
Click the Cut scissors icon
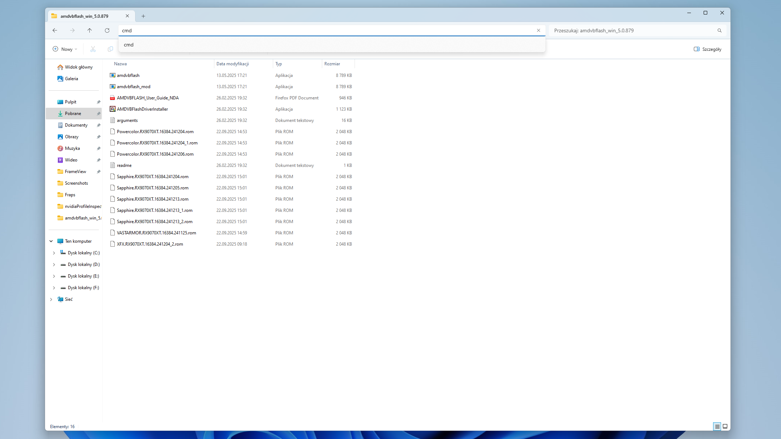point(93,49)
